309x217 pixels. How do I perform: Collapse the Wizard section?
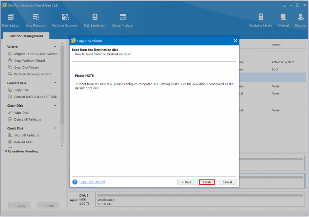pos(55,47)
